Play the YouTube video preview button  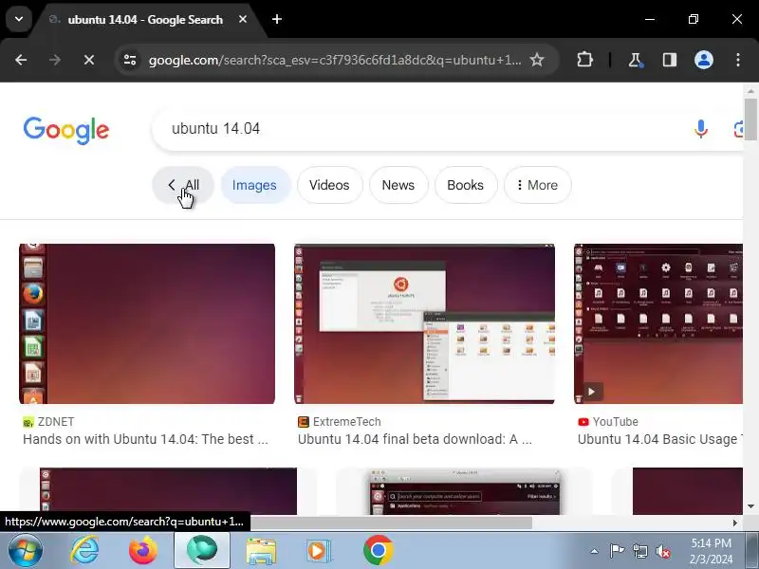tap(591, 392)
